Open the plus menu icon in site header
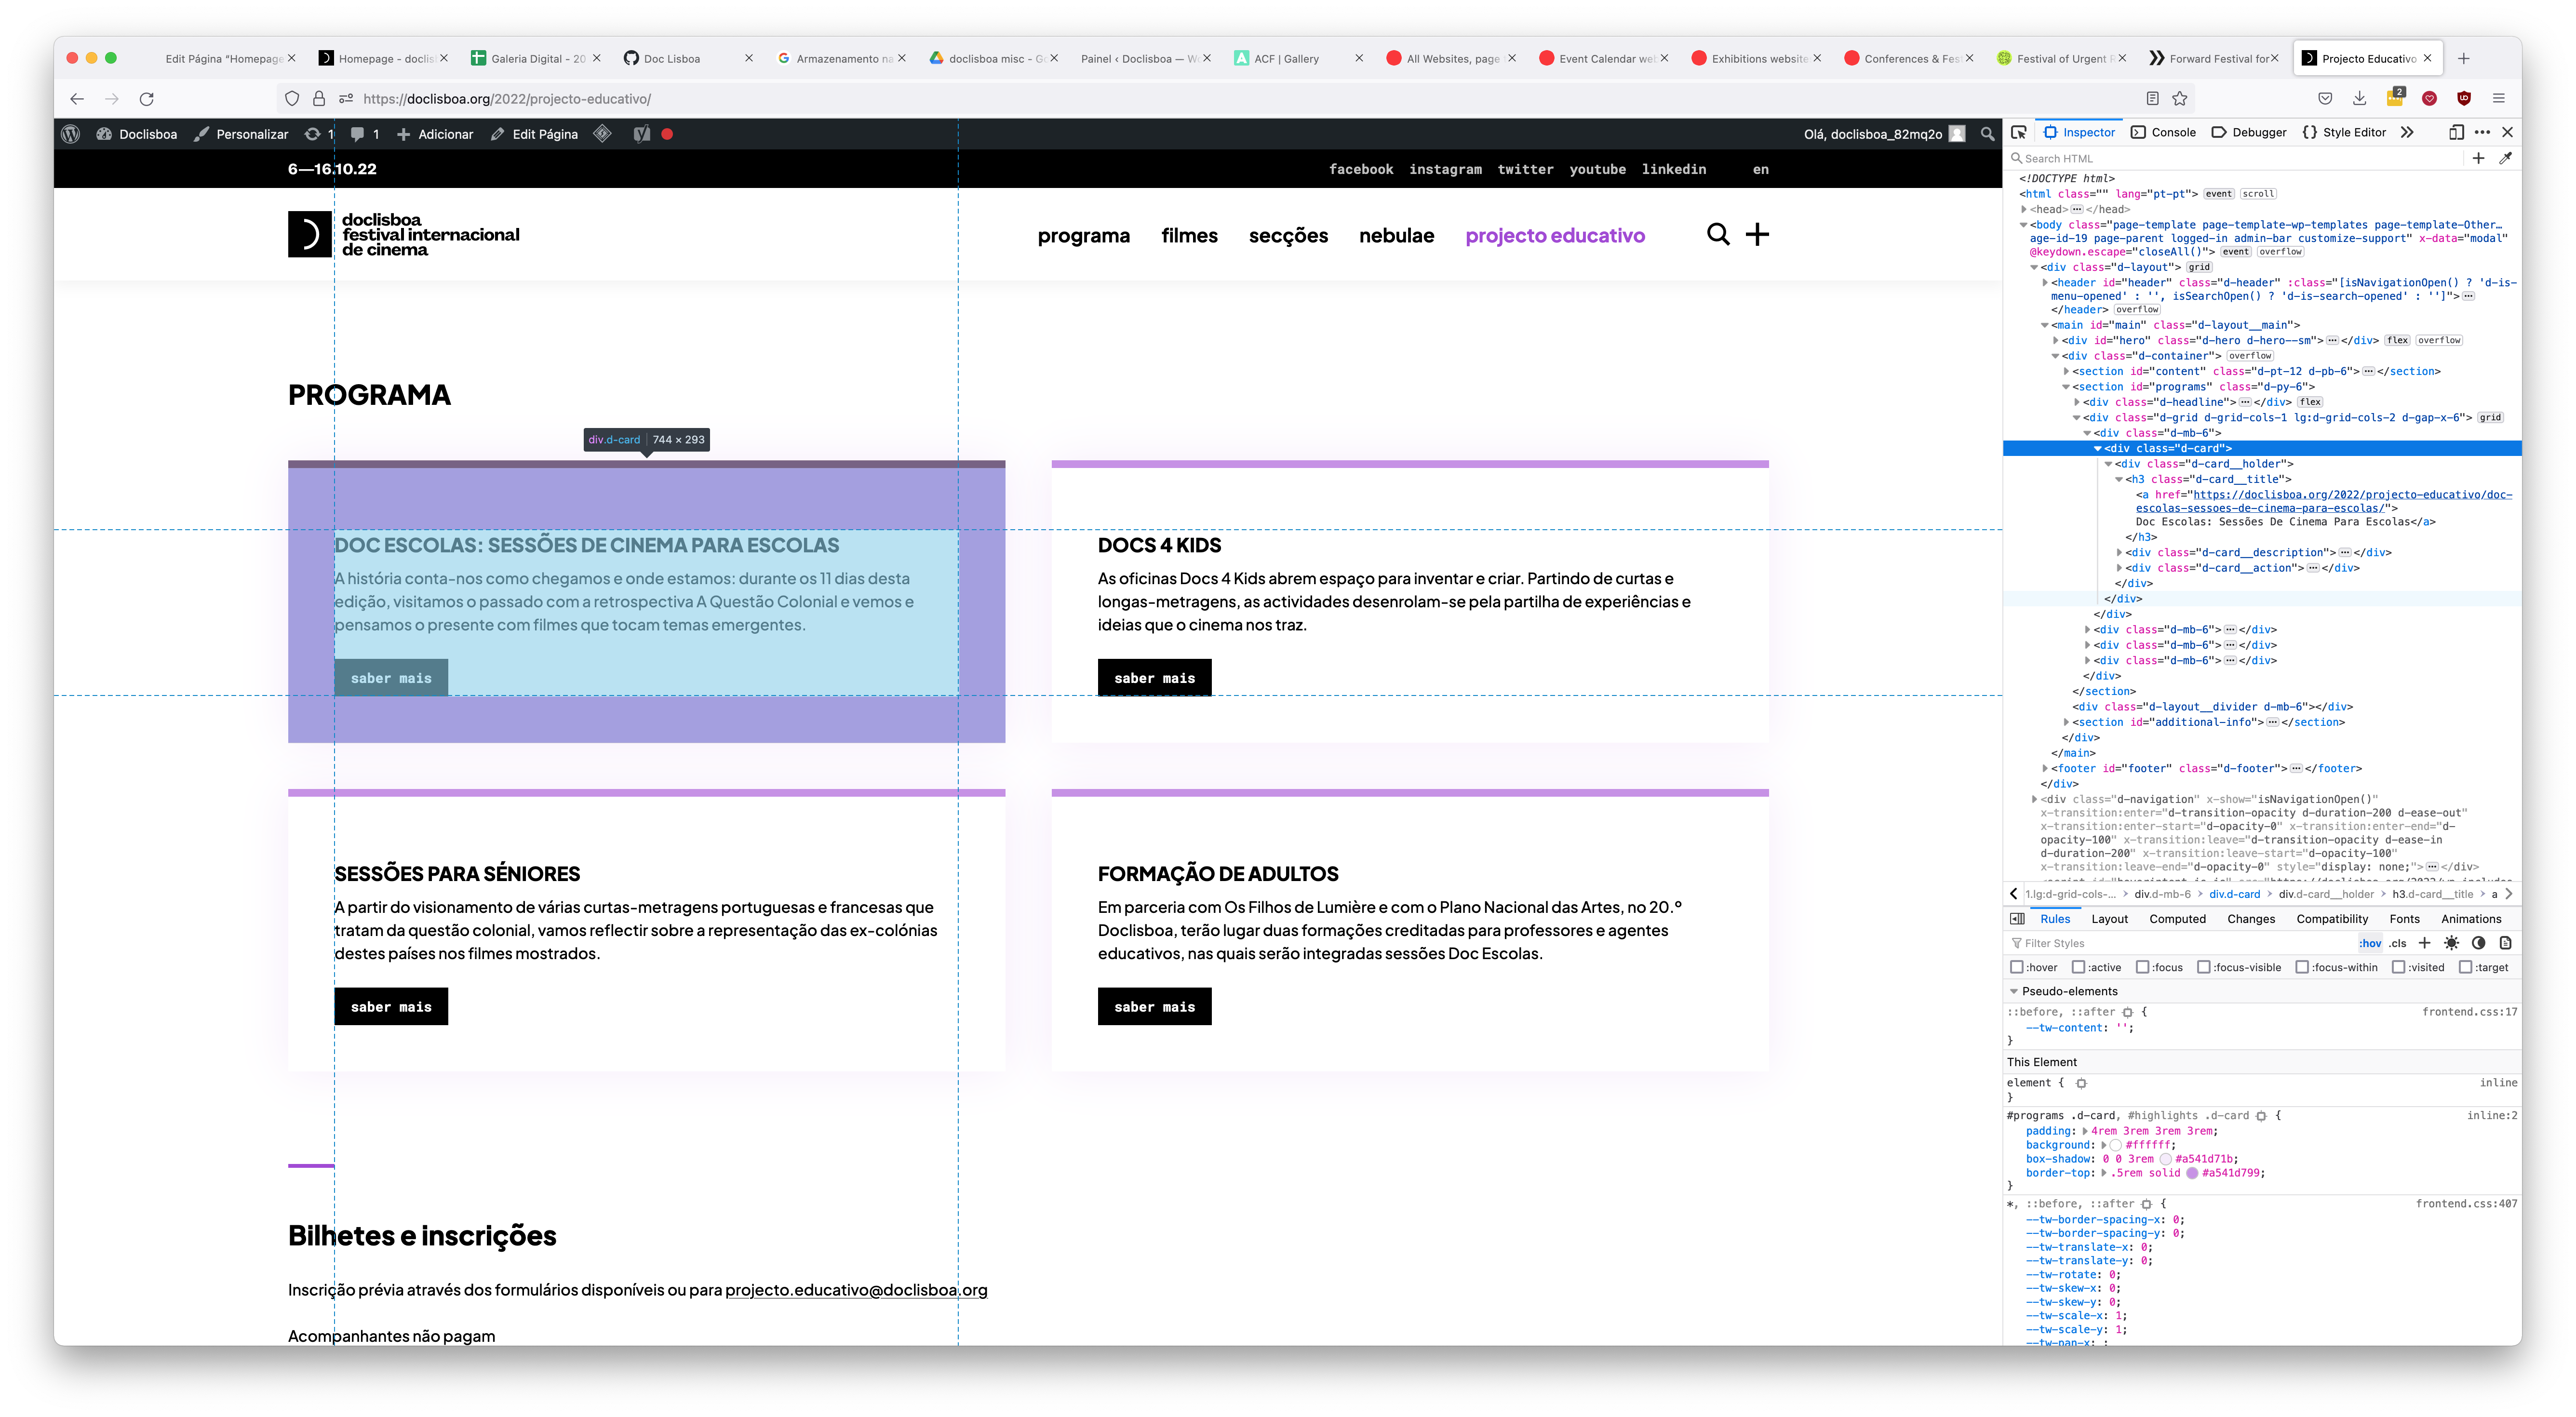The width and height of the screenshot is (2576, 1417). point(1757,234)
